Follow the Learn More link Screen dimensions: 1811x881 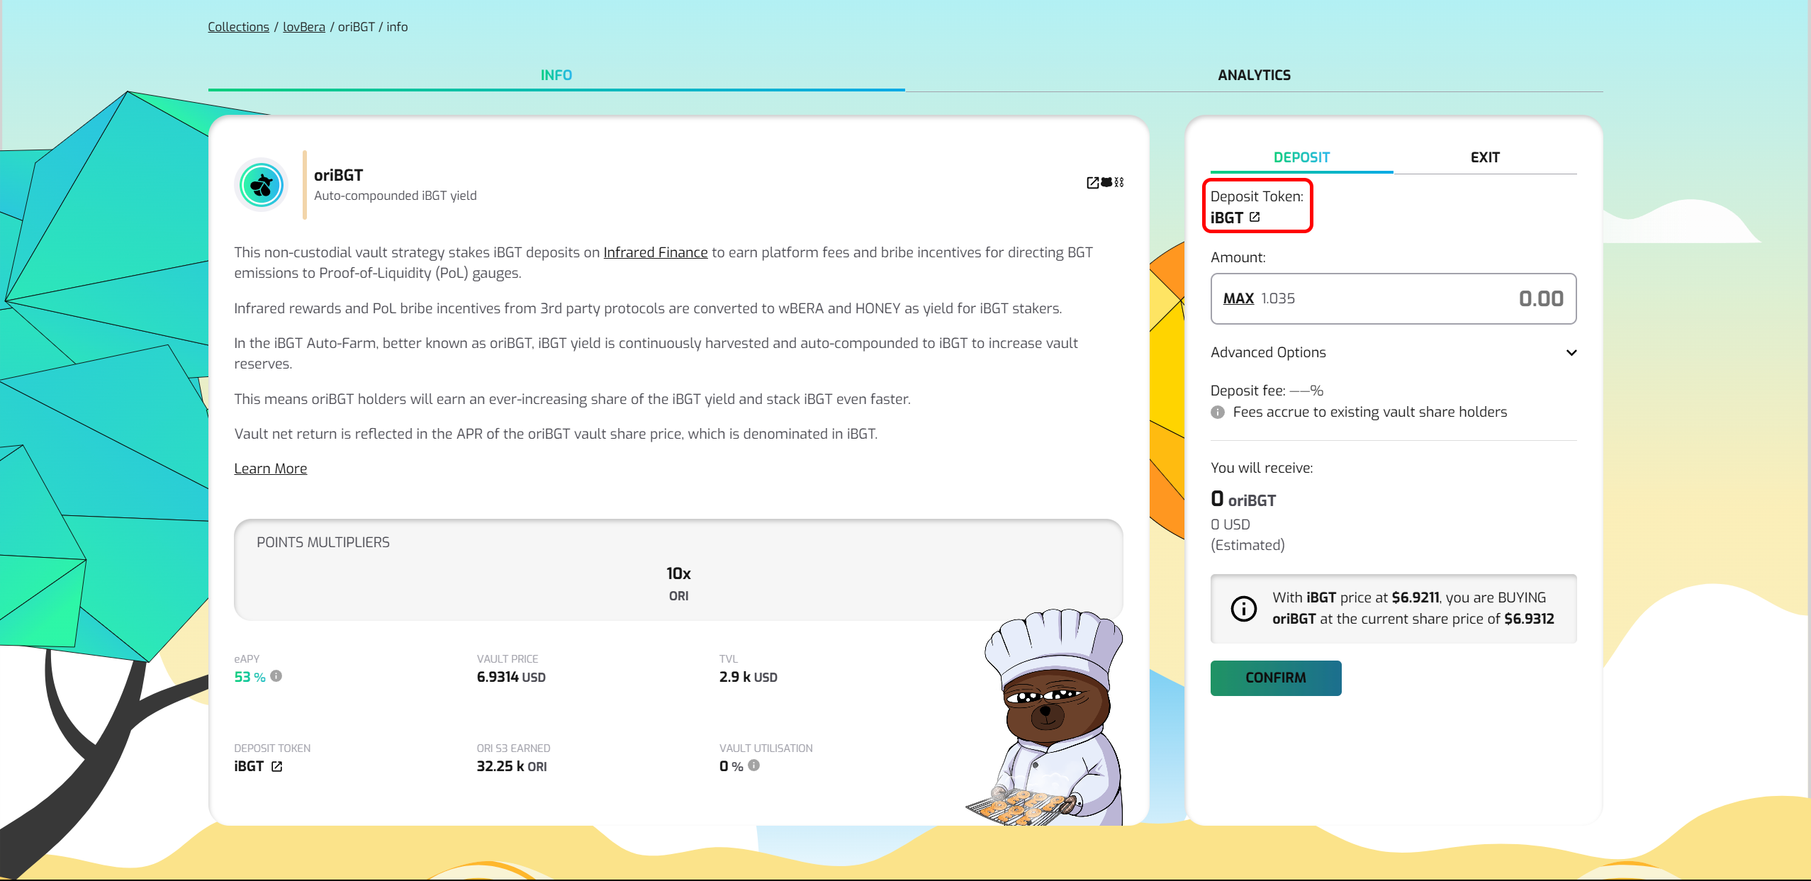pyautogui.click(x=270, y=468)
